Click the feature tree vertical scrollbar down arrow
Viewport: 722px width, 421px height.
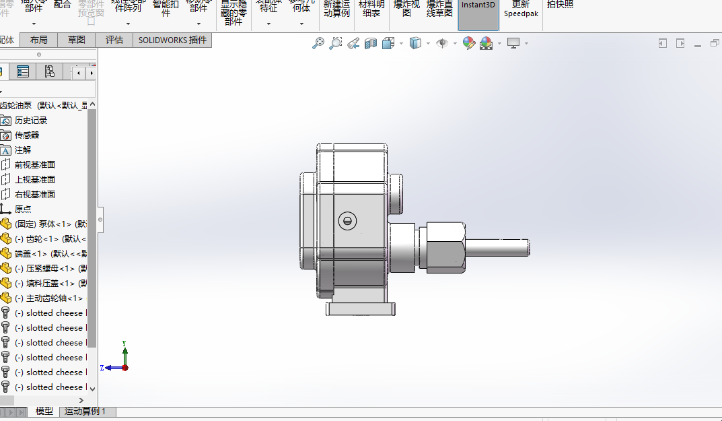point(92,388)
